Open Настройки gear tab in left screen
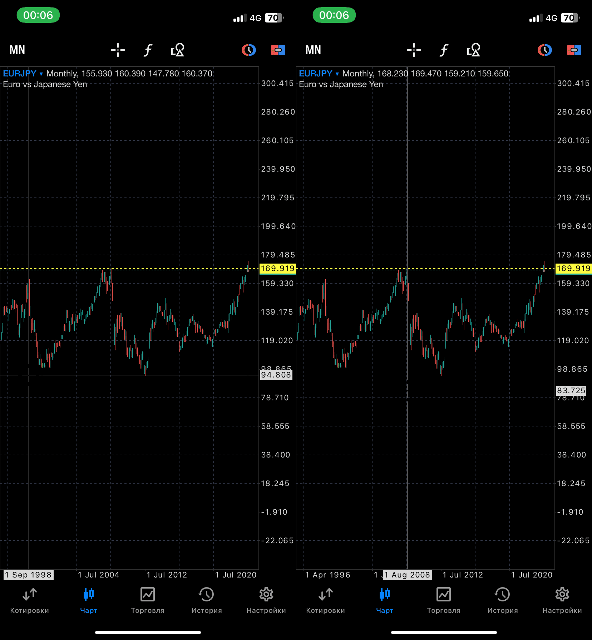The height and width of the screenshot is (640, 592). (266, 601)
